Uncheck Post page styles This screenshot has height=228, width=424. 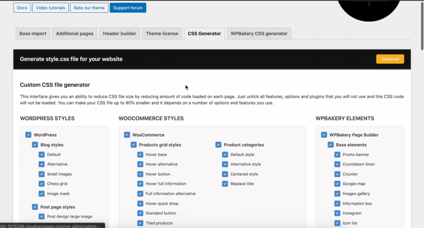coord(35,207)
